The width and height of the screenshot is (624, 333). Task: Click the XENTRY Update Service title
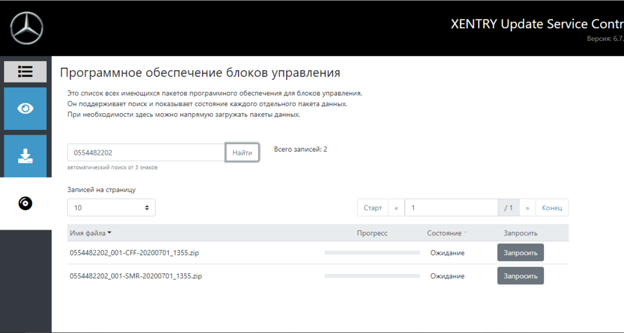[537, 24]
